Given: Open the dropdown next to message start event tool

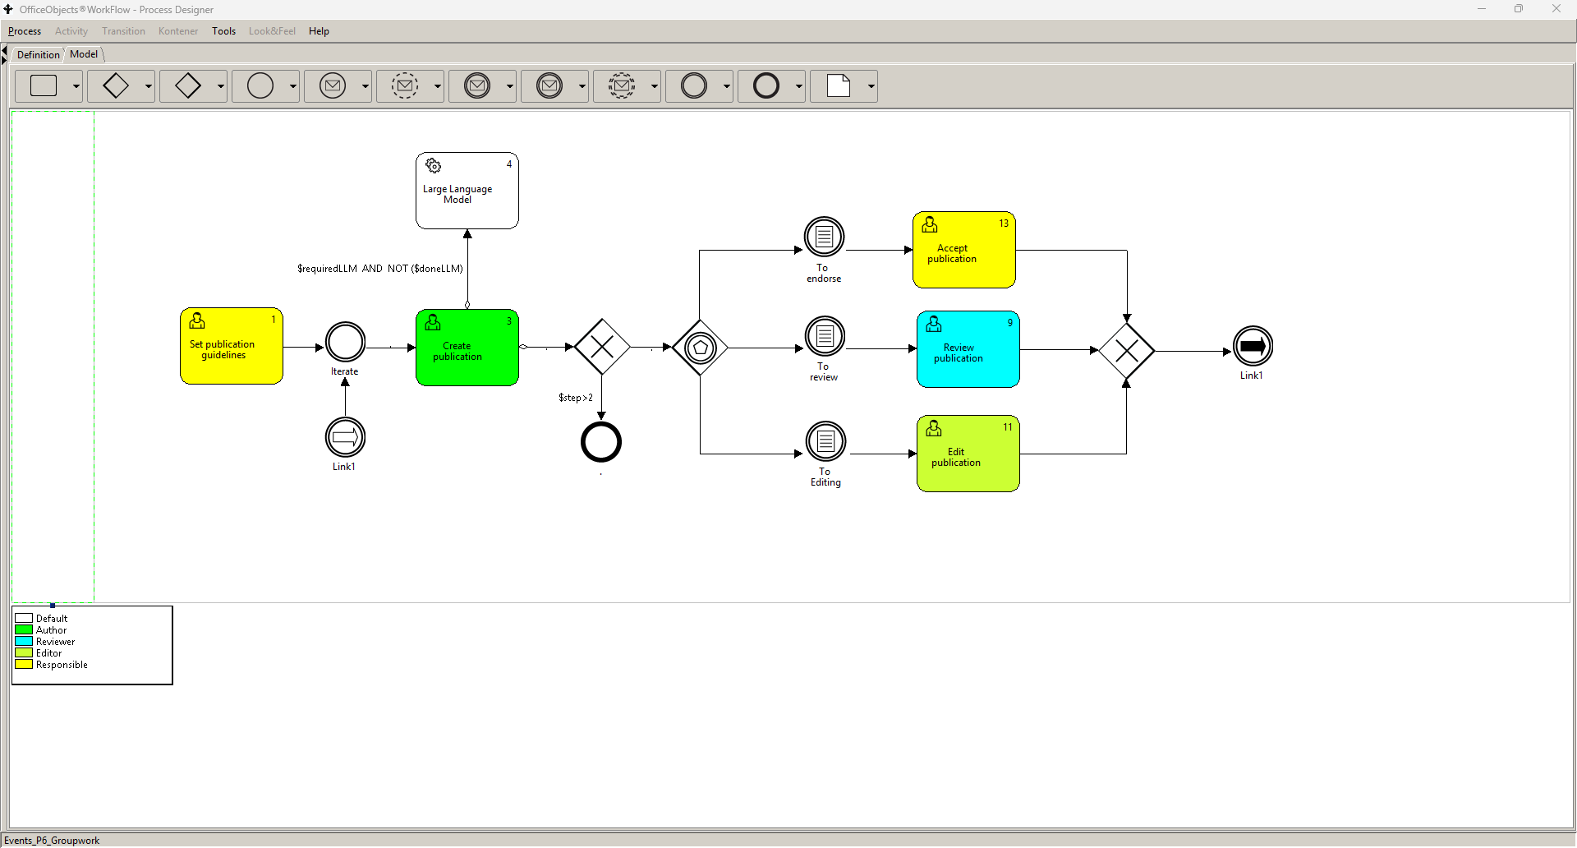Looking at the screenshot, I should point(366,85).
